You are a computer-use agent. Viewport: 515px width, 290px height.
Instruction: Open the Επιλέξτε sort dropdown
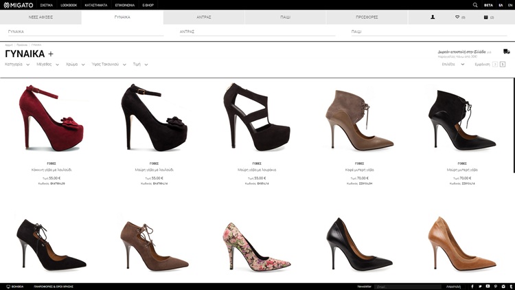452,64
